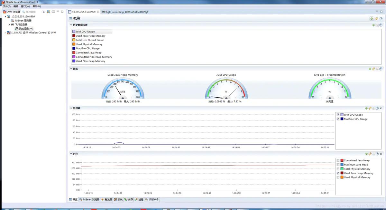Open help icon in the 历史数据设置 section

(x=381, y=25)
